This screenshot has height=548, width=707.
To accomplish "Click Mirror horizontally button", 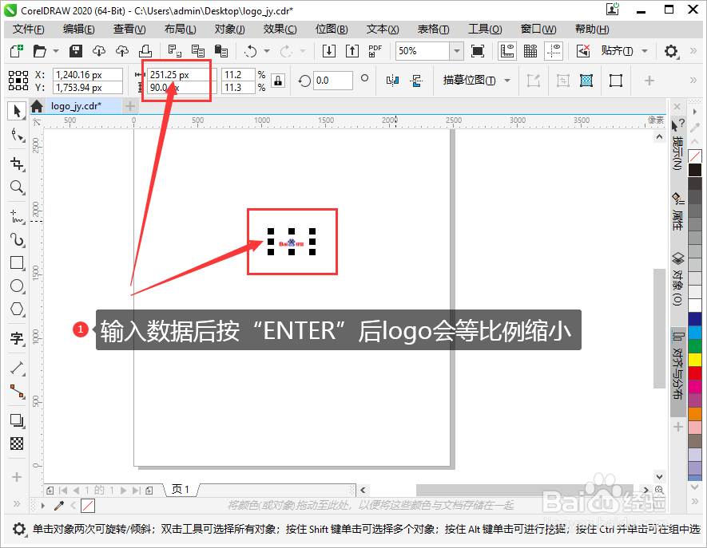I will 393,81.
